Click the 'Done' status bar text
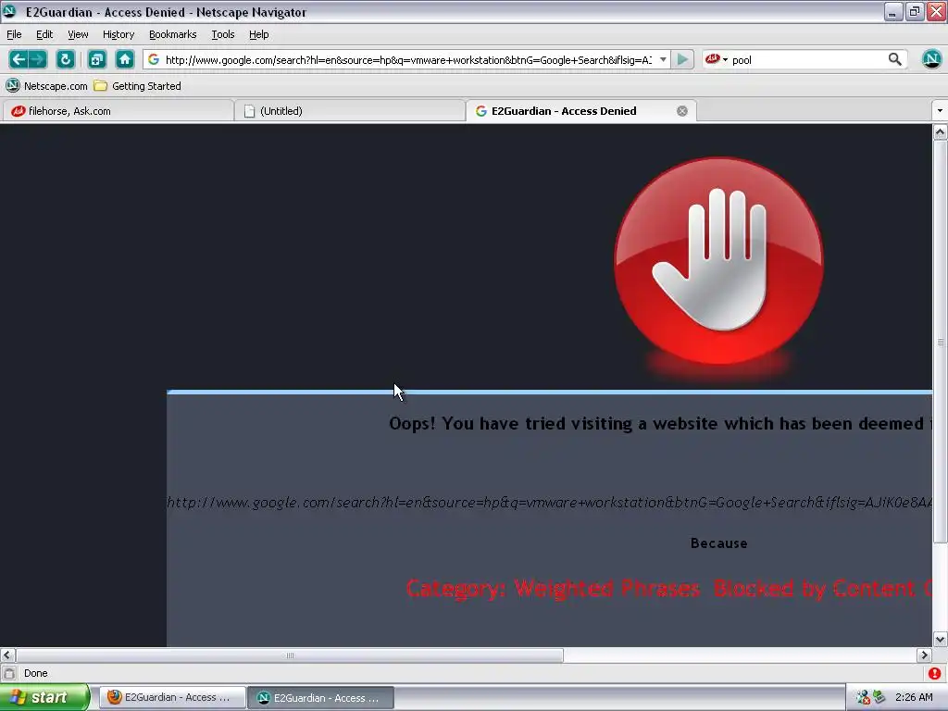 (x=36, y=673)
